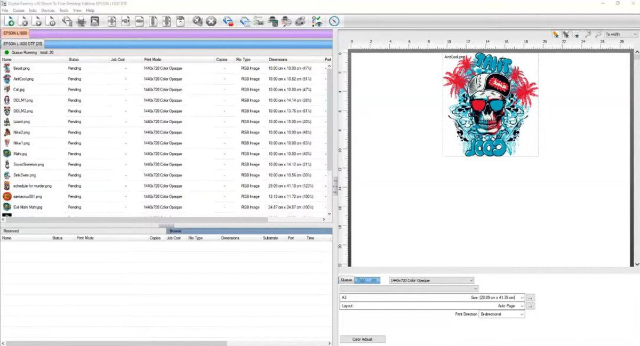The width and height of the screenshot is (640, 346).
Task: Open the Layout Auto Page dropdown
Action: (433, 306)
